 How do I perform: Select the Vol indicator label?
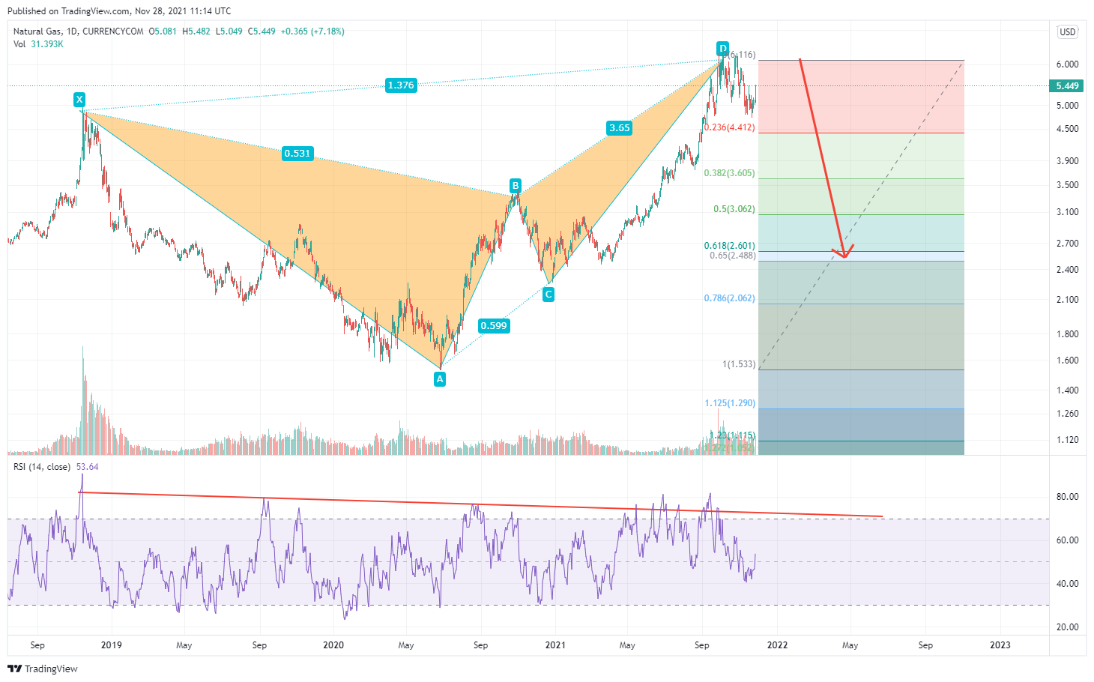tap(19, 44)
